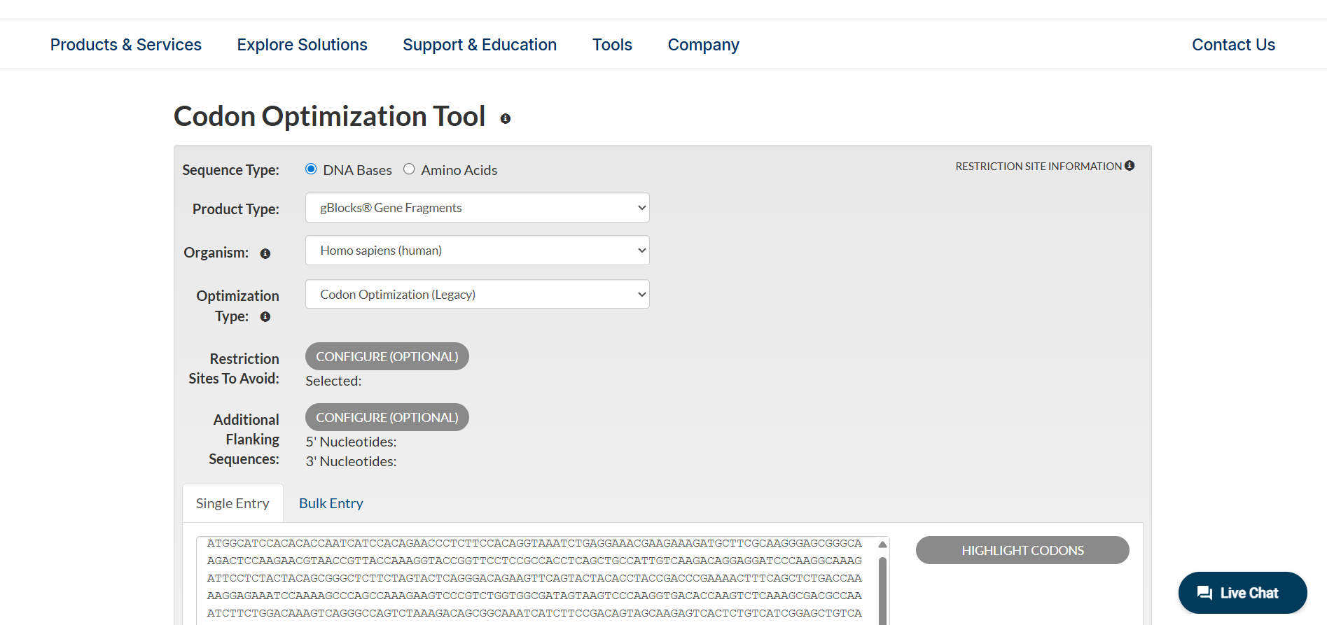Open the Product Type dropdown
Screen dimensions: 1327x625
(477, 208)
